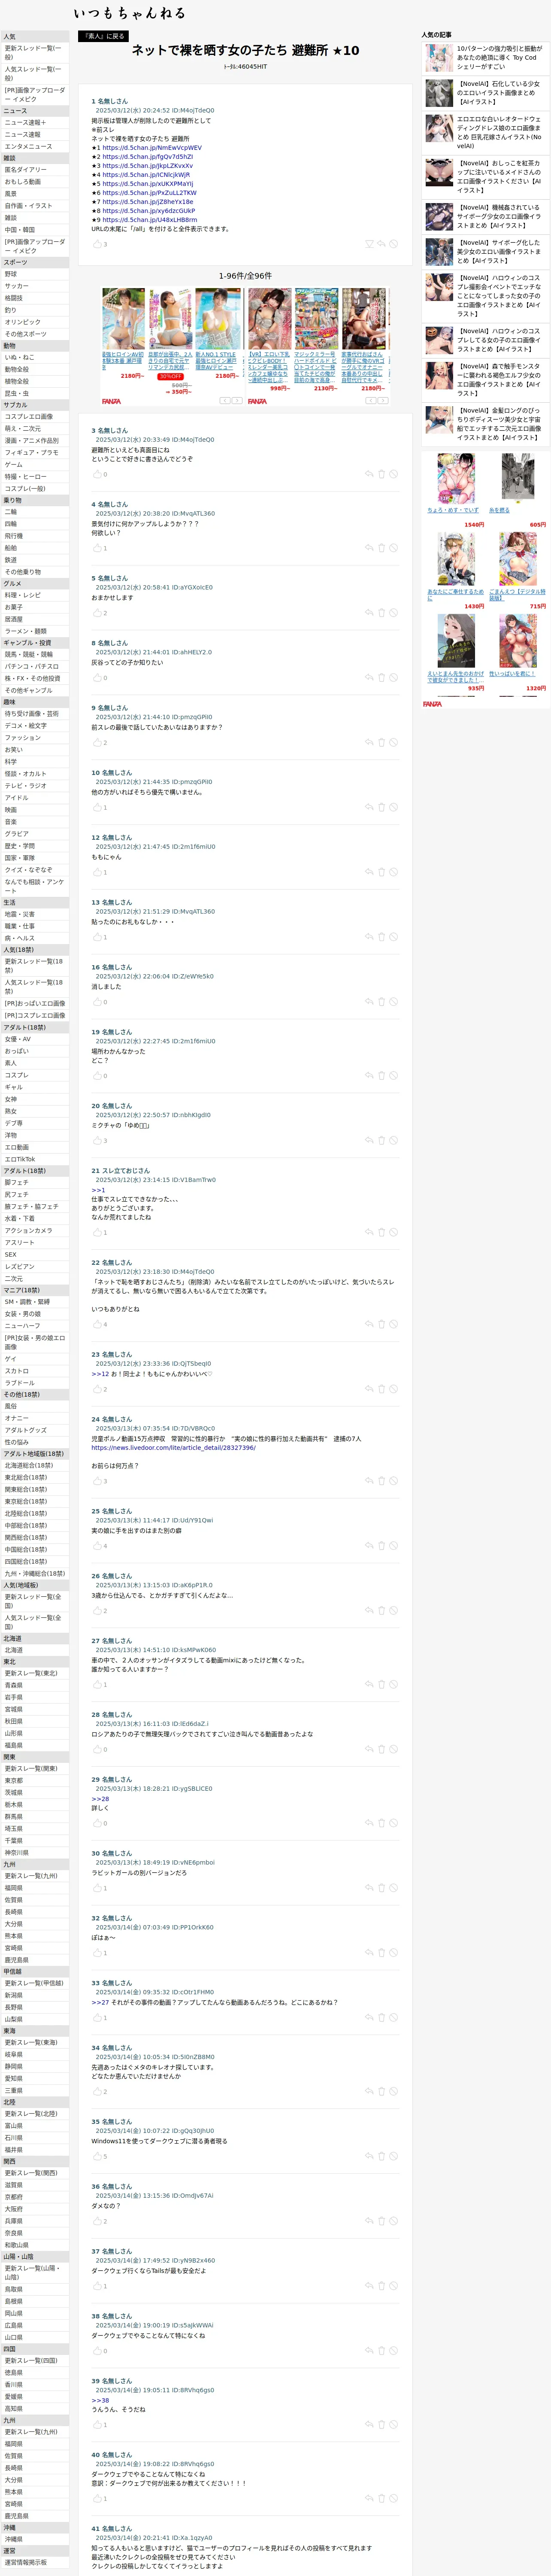Click trash icon on post 26
This screenshot has height=2576, width=551.
381,1611
